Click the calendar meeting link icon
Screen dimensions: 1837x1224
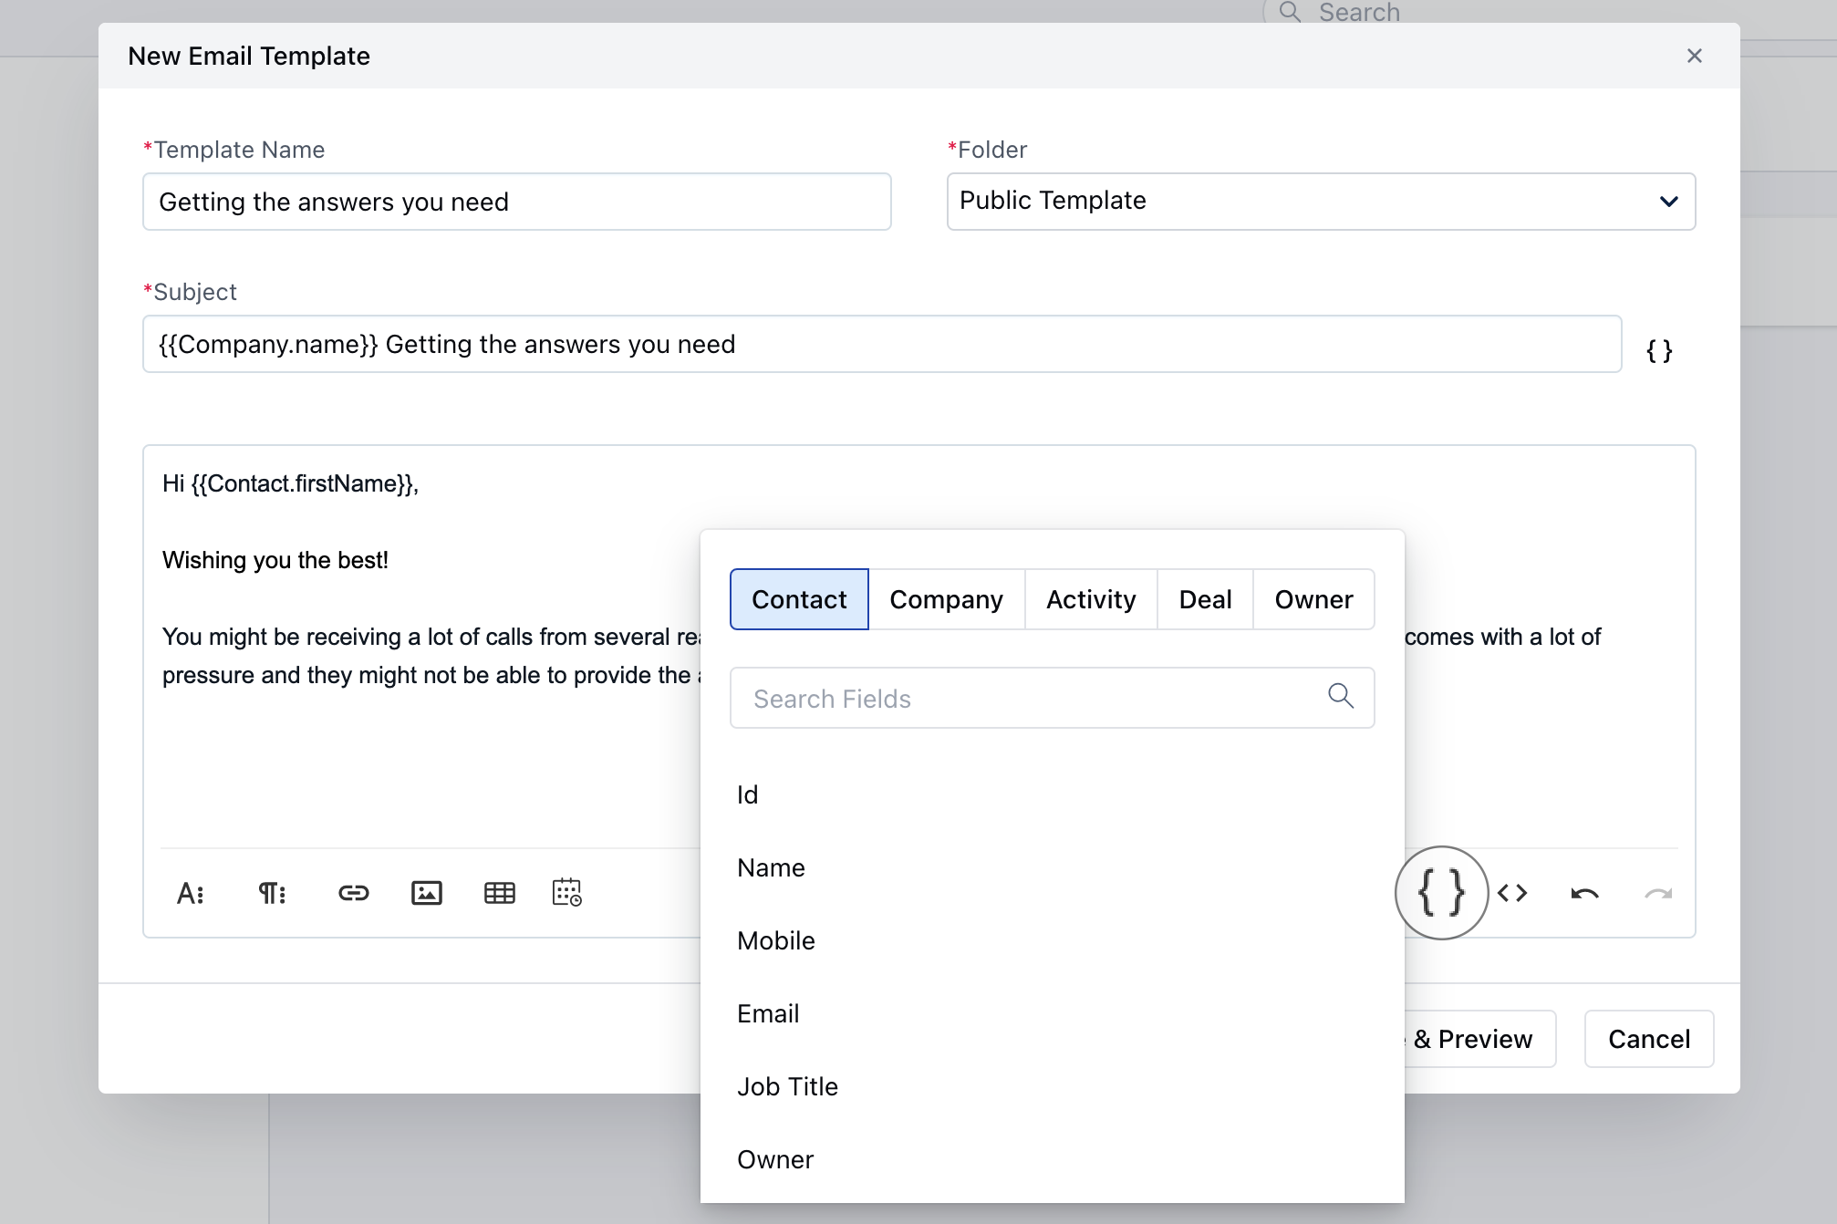(x=566, y=893)
